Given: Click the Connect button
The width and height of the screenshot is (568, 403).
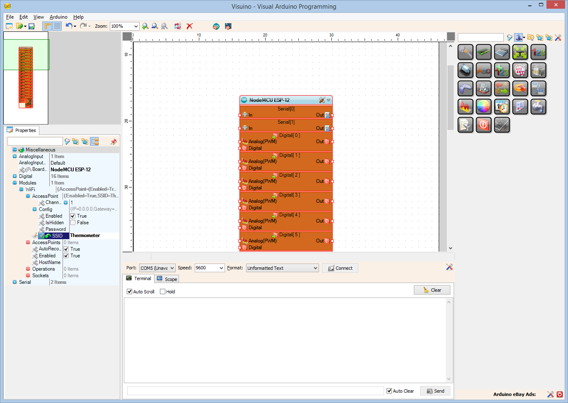Looking at the screenshot, I should [340, 268].
